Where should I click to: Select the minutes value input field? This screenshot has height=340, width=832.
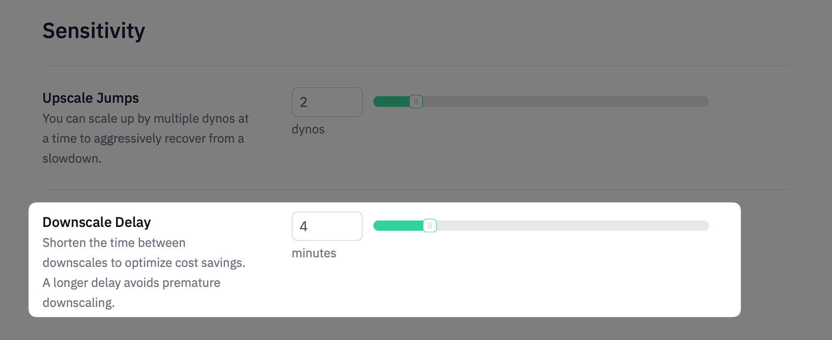pyautogui.click(x=327, y=226)
